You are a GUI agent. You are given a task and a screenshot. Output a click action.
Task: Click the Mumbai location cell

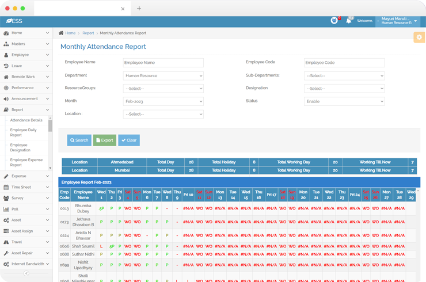pos(122,170)
